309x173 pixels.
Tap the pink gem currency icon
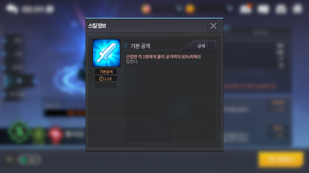pyautogui.click(x=146, y=9)
